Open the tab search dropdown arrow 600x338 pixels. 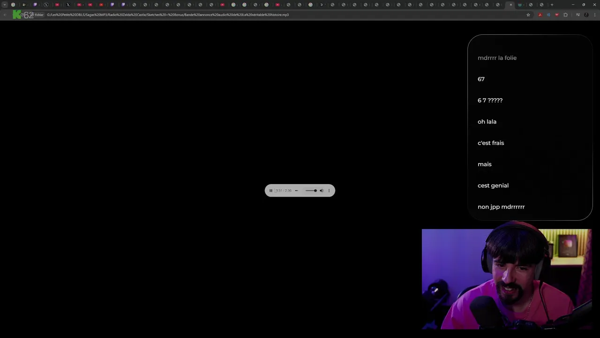click(x=4, y=5)
